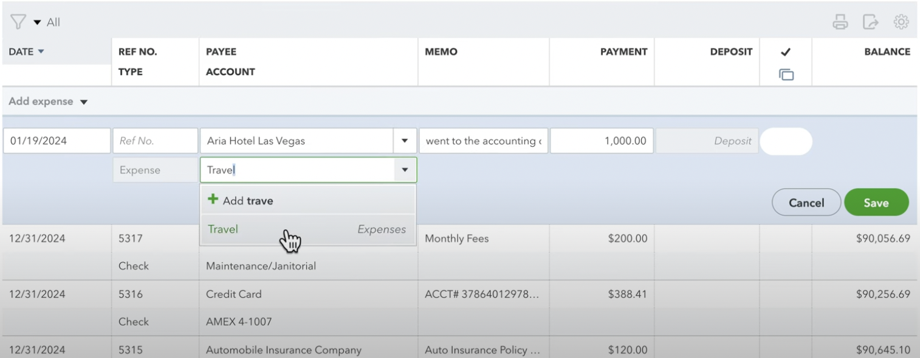Viewport: 920px width, 358px height.
Task: Click the export icon next to print
Action: coord(871,21)
